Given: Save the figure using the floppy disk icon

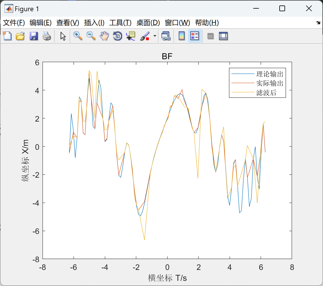Looking at the screenshot, I should click(x=34, y=36).
